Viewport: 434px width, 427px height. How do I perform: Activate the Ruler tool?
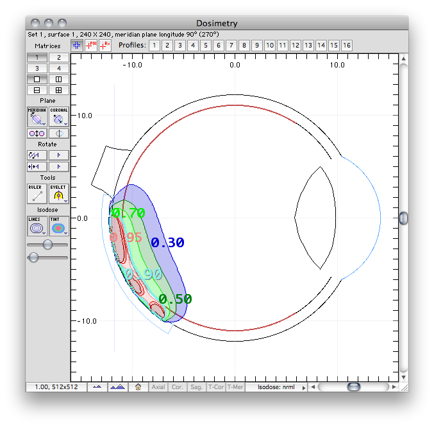[37, 193]
